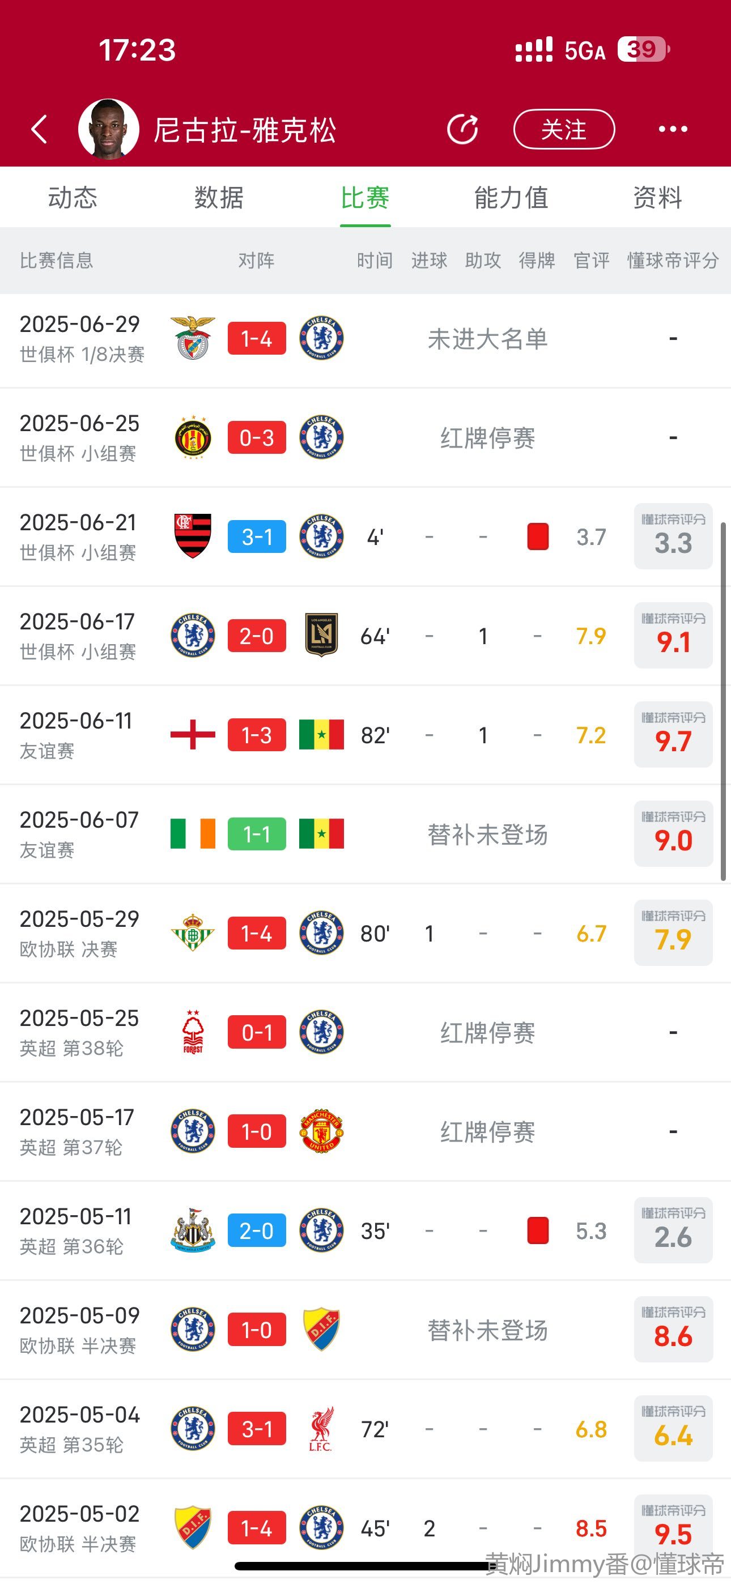731x1584 pixels.
Task: Open the 能力值 tab
Action: point(511,198)
